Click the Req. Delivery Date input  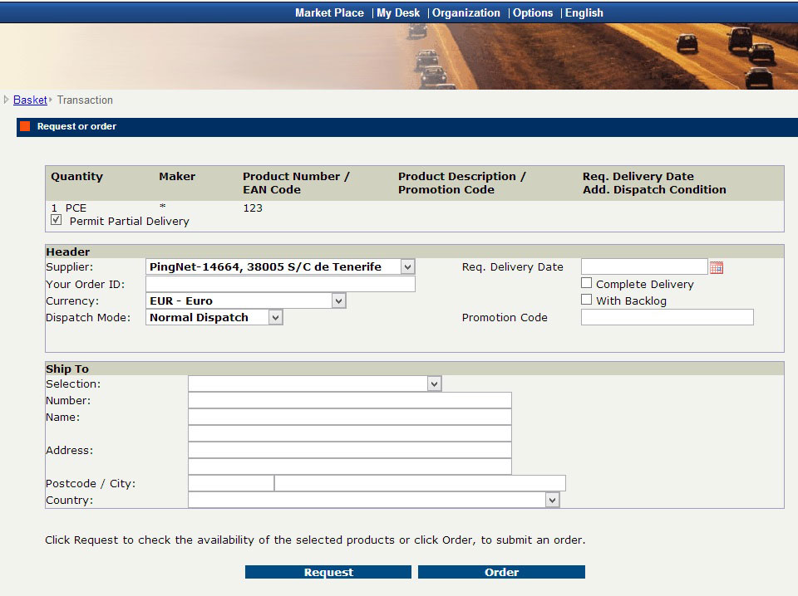click(x=644, y=266)
